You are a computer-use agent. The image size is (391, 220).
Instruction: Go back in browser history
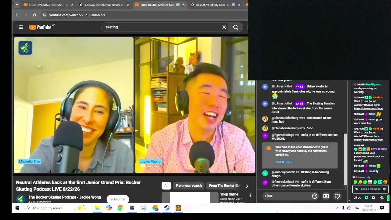(17, 15)
